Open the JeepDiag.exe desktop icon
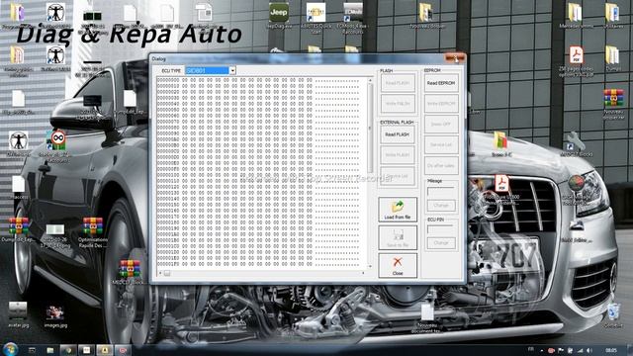This screenshot has width=633, height=356. tap(279, 16)
